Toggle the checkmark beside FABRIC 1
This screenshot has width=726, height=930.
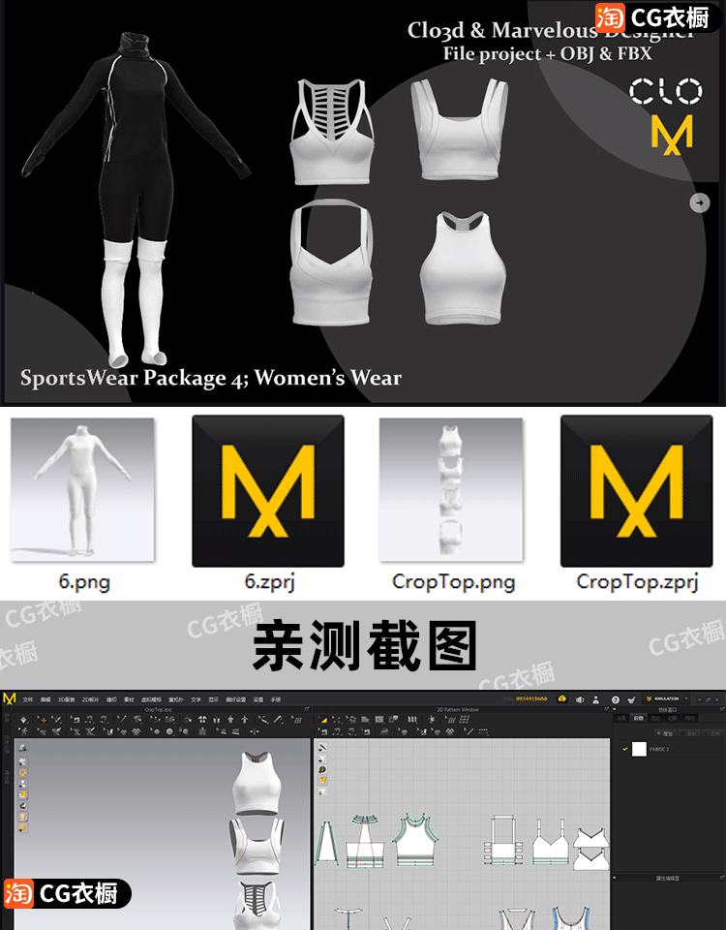[x=624, y=749]
